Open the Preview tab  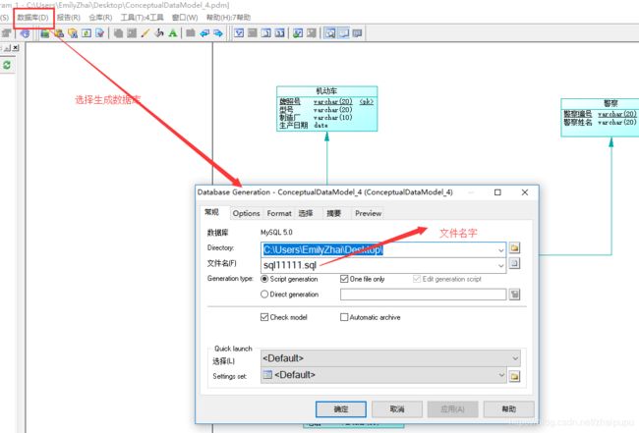(x=368, y=213)
